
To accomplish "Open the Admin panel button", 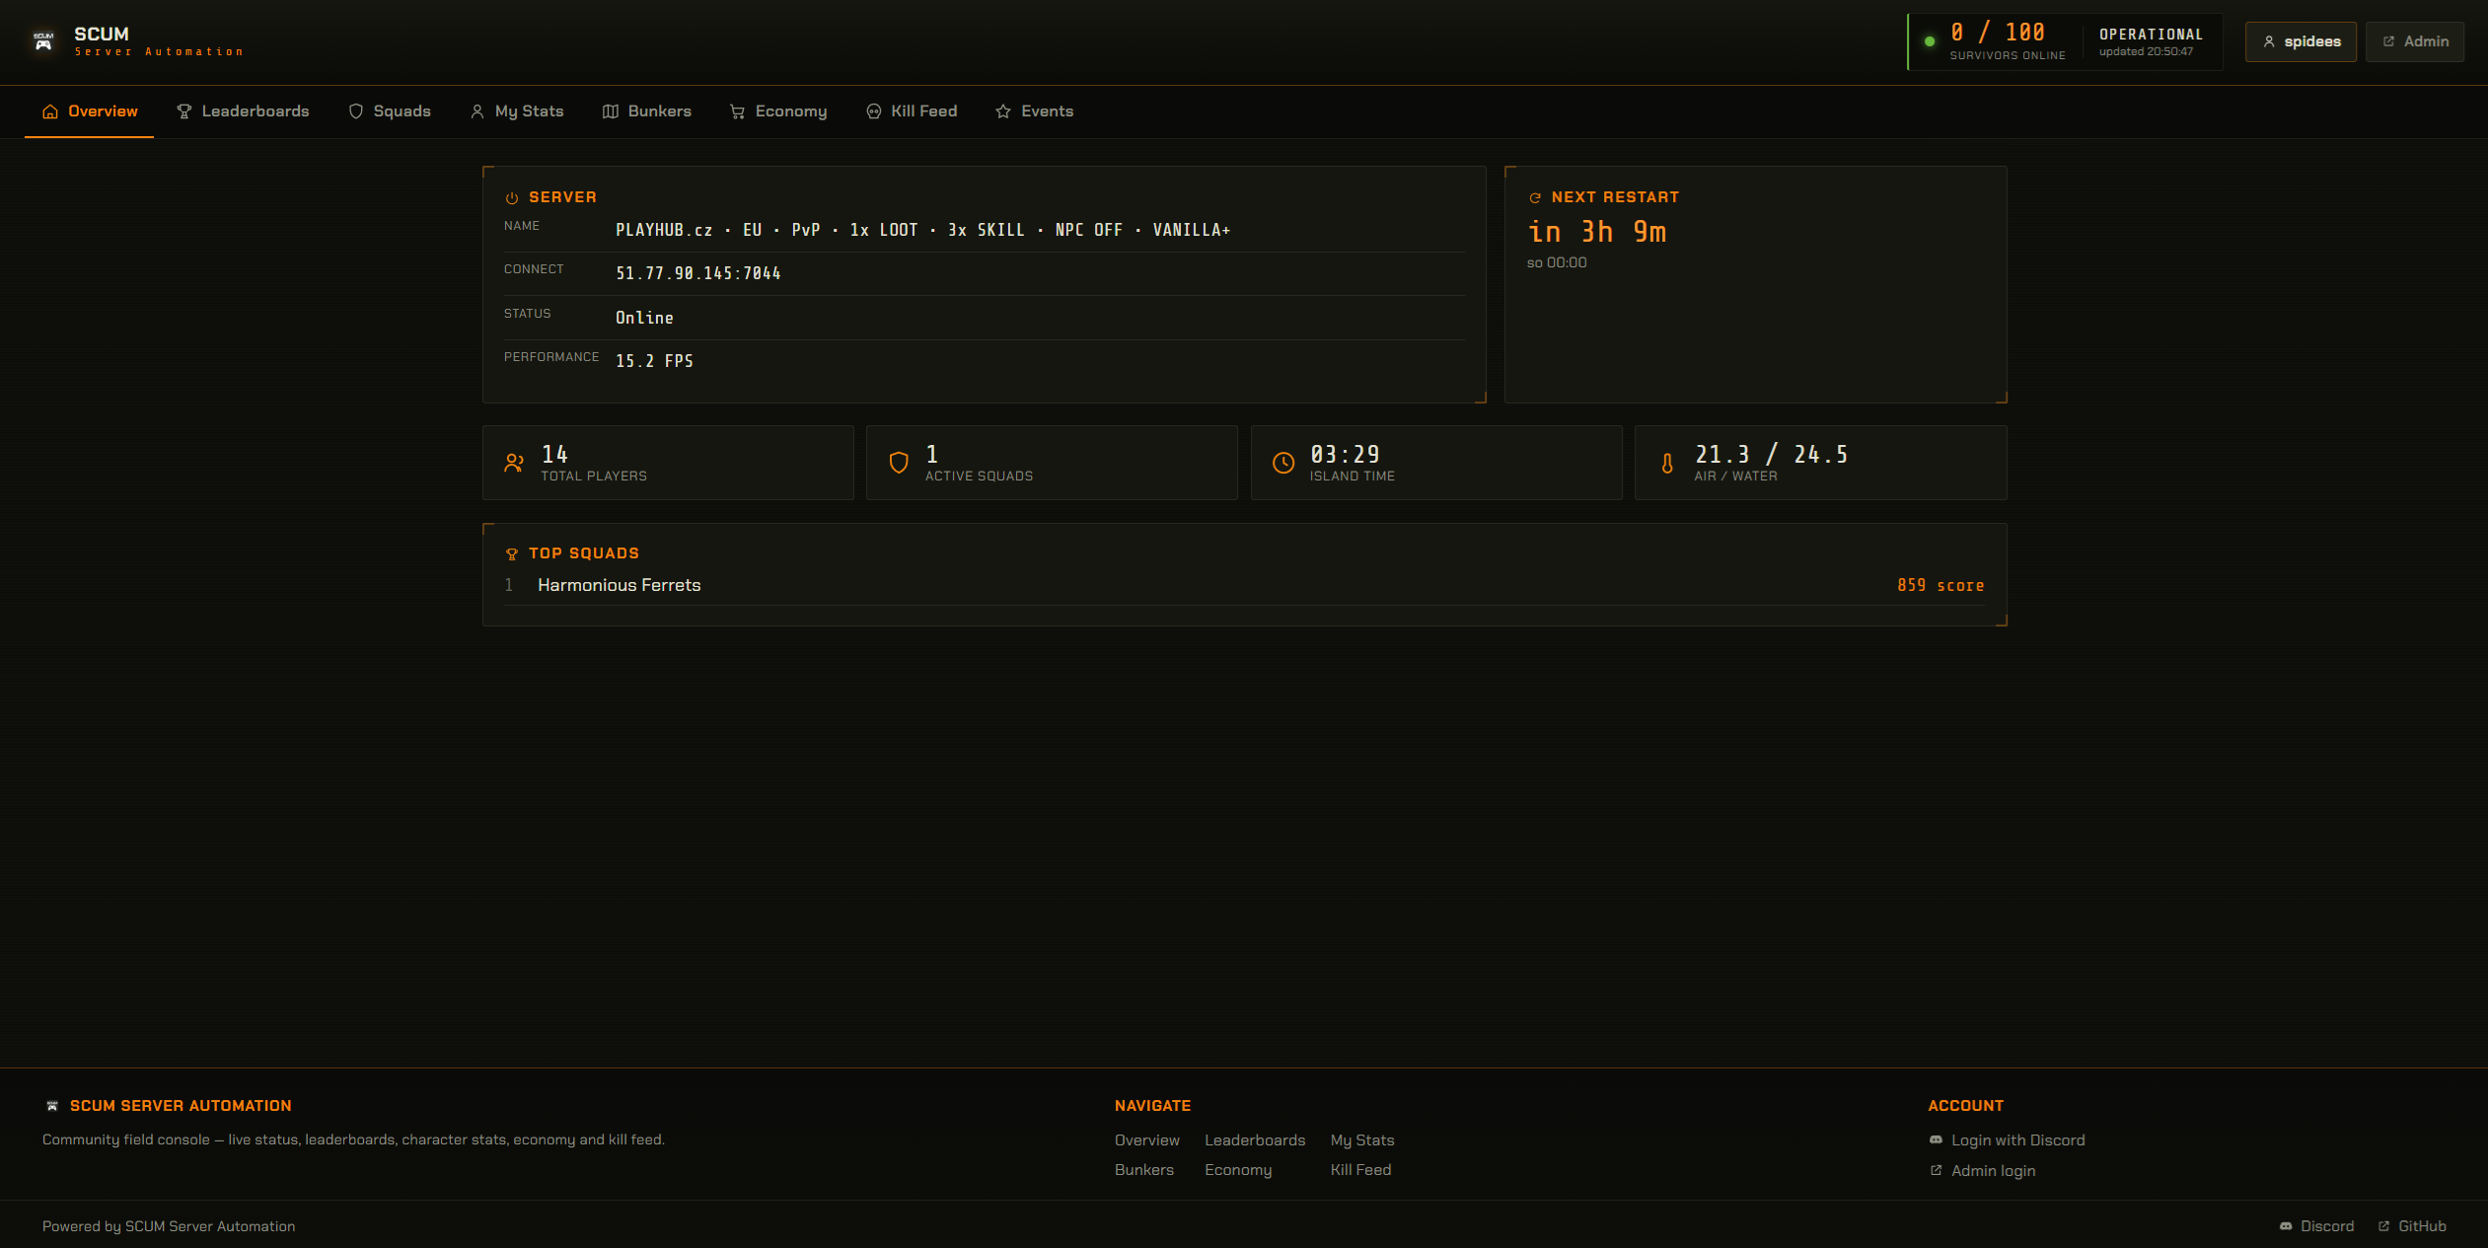I will tap(2414, 41).
